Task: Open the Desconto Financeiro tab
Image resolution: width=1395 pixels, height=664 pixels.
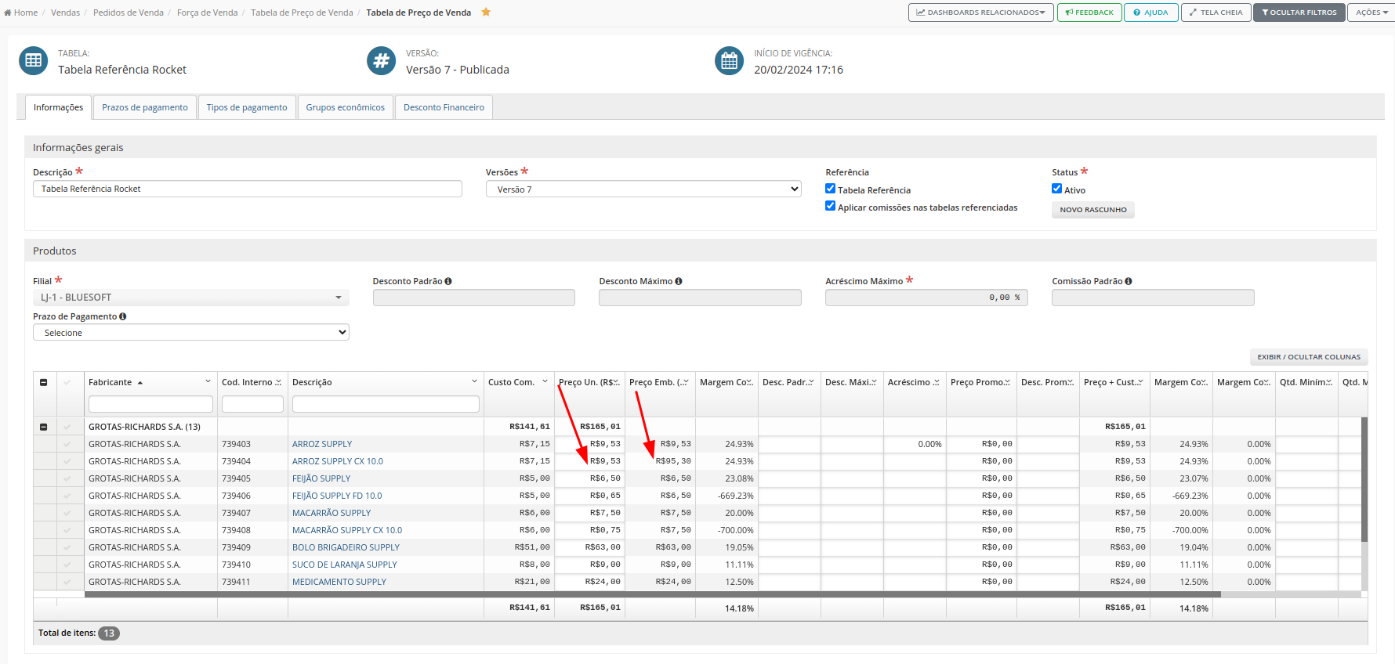Action: coord(444,107)
